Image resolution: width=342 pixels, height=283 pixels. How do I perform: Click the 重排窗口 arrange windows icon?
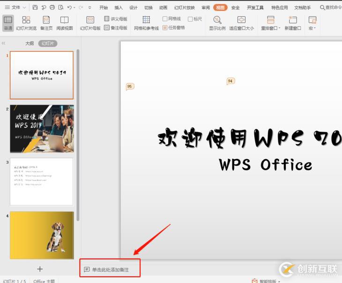(x=270, y=20)
